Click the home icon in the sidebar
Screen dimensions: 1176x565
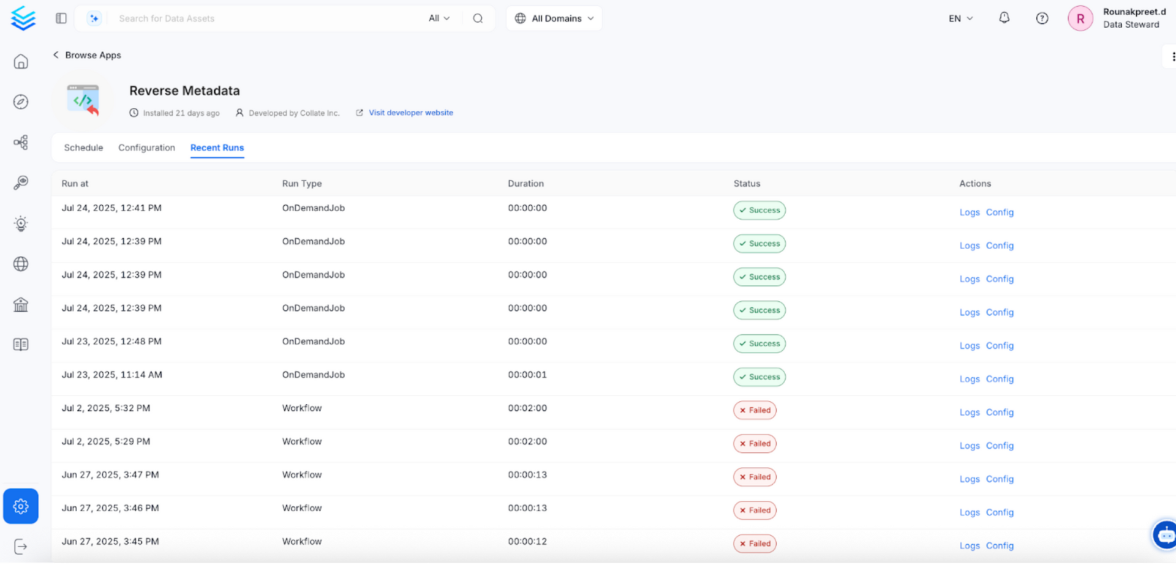(21, 62)
